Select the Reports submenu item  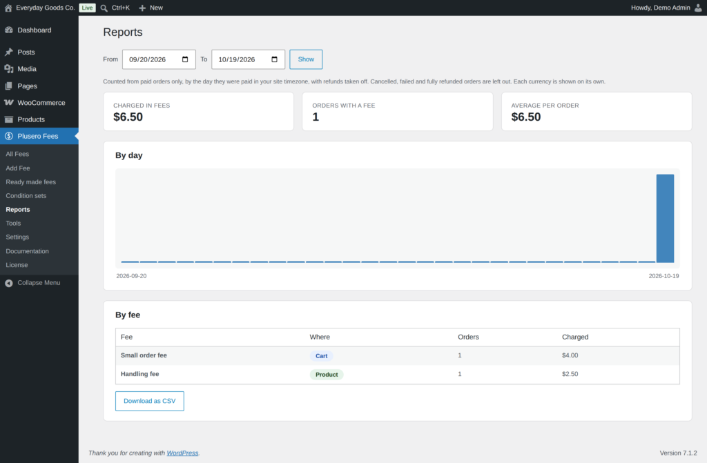click(x=17, y=209)
